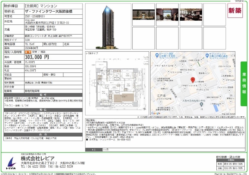Click the 大阪市立西船場小学校 school marker icon
This screenshot has width=249, height=175.
[201, 105]
